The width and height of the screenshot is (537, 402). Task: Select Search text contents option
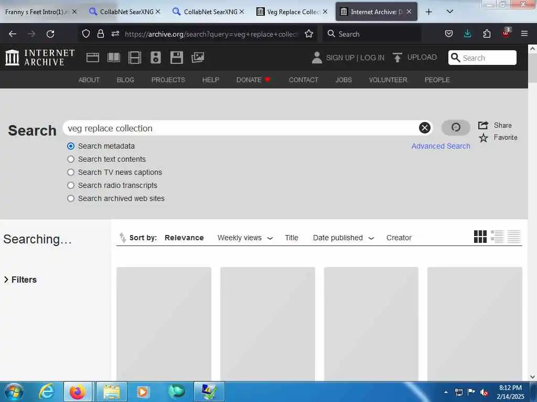[71, 159]
